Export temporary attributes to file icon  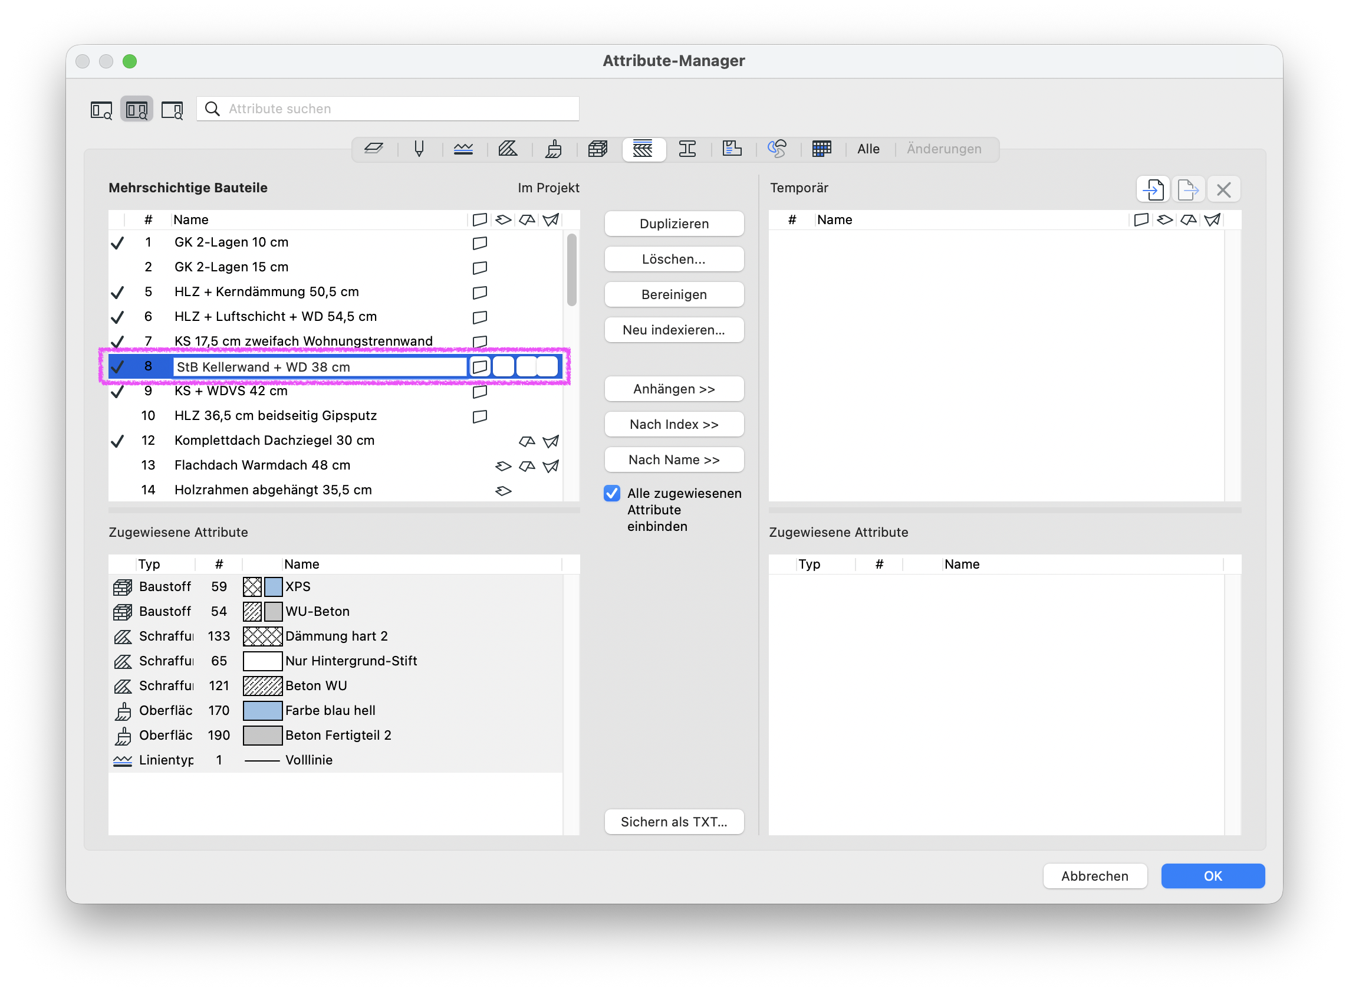point(1187,189)
